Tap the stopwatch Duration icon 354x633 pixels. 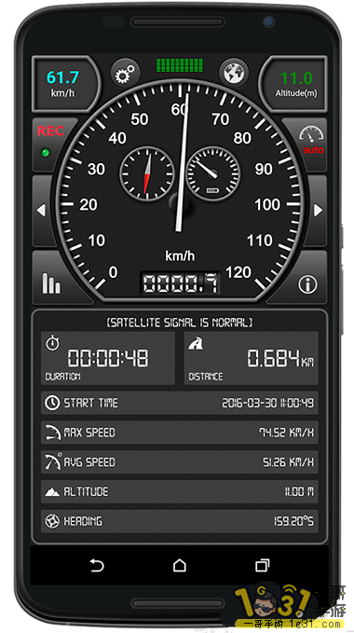coord(52,344)
